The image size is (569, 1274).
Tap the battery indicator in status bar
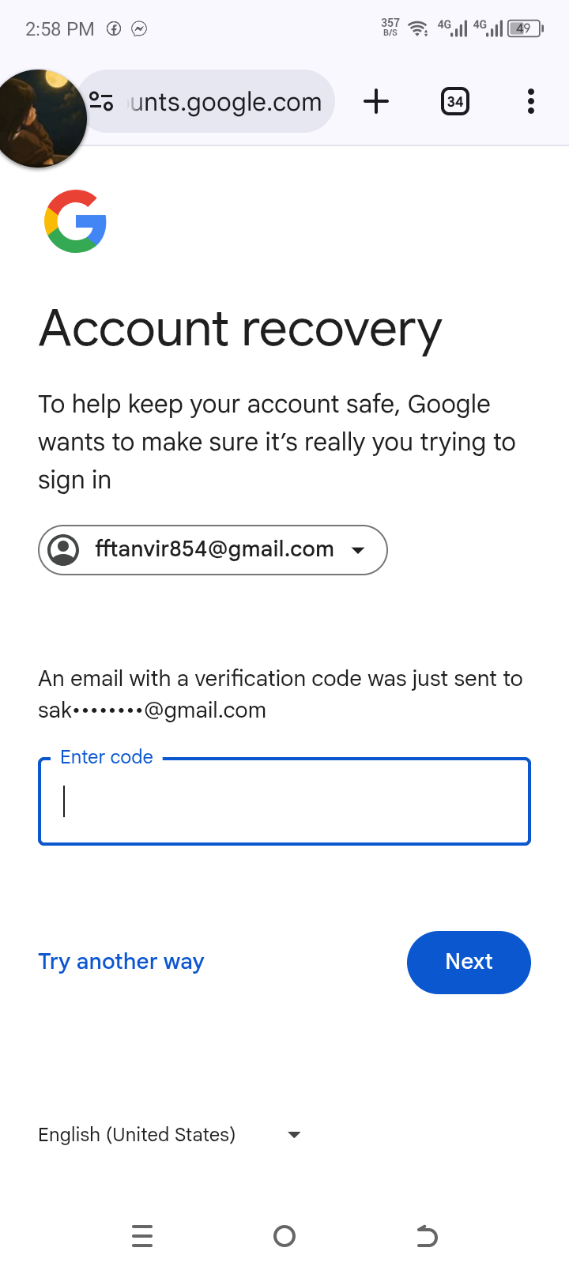(526, 29)
